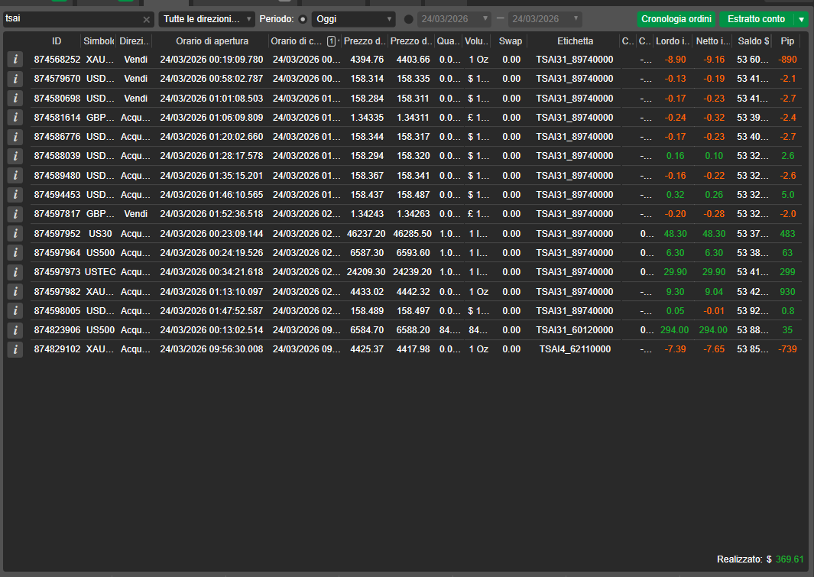The height and width of the screenshot is (577, 814).
Task: Sort by the 'Pip' column header
Action: pos(786,41)
